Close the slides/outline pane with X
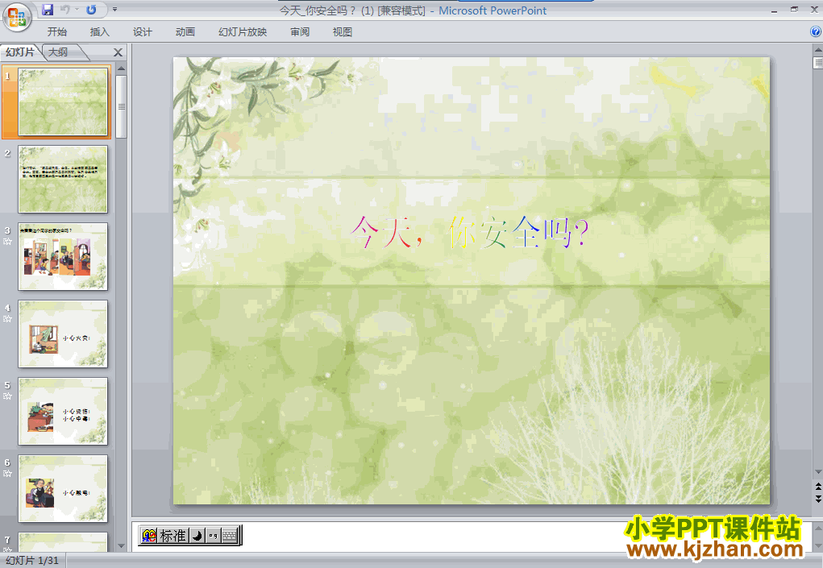Image resolution: width=823 pixels, height=568 pixels. [x=118, y=52]
